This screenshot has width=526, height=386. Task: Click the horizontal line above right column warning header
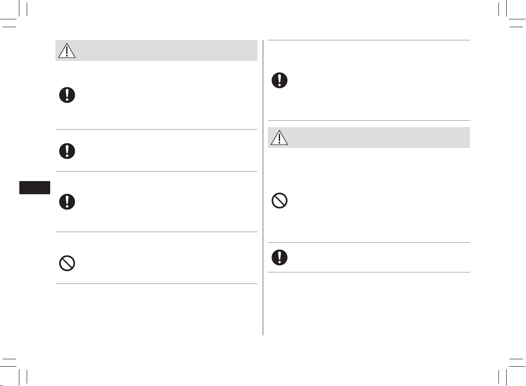369,121
